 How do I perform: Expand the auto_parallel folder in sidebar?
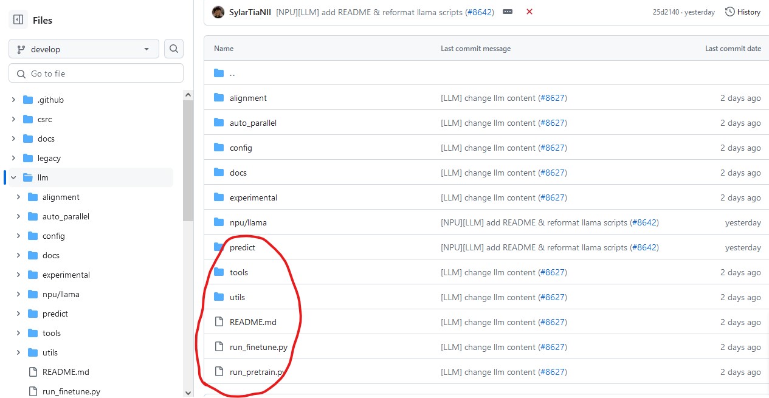18,216
